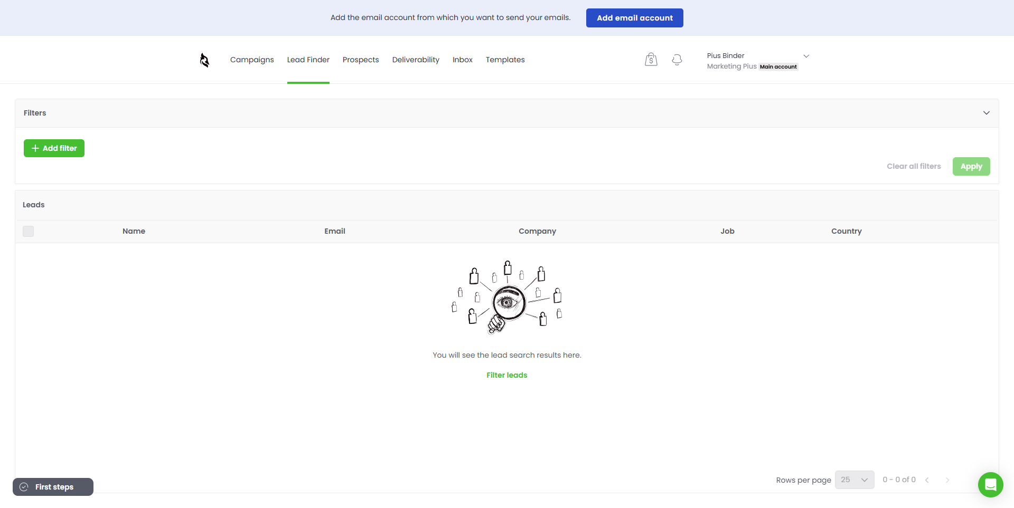Open the live chat widget
Viewport: 1014px width, 508px height.
coord(990,484)
